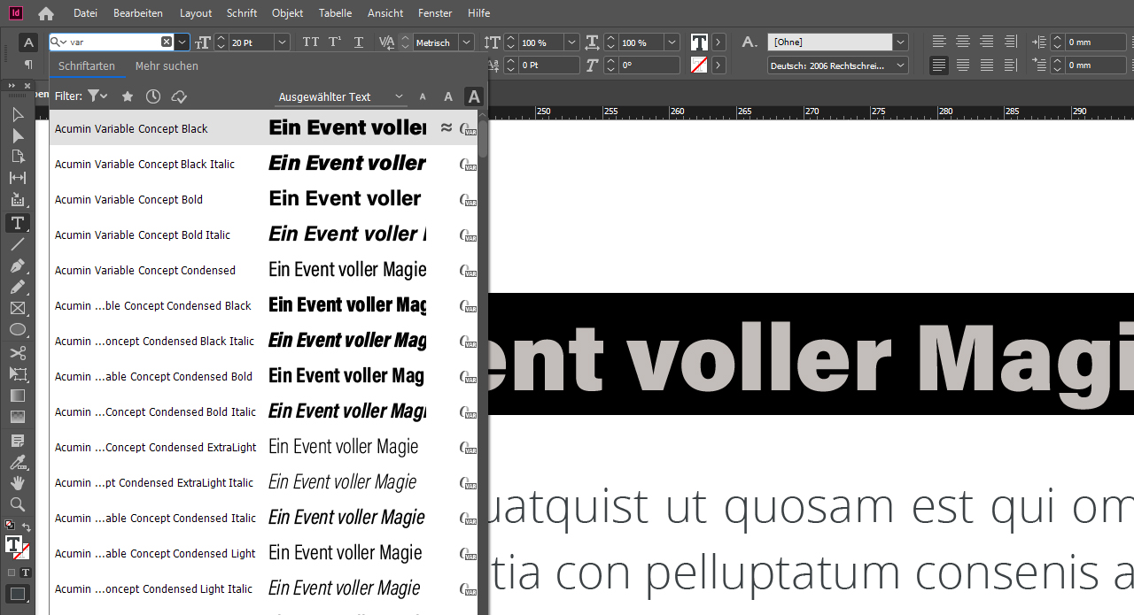1134x615 pixels.
Task: Select the Gradient Feather tool
Action: pos(17,417)
